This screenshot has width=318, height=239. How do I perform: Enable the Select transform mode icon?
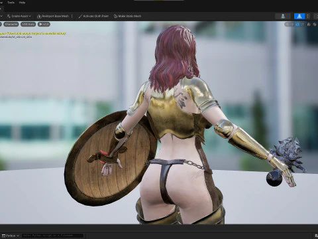[x=288, y=25]
